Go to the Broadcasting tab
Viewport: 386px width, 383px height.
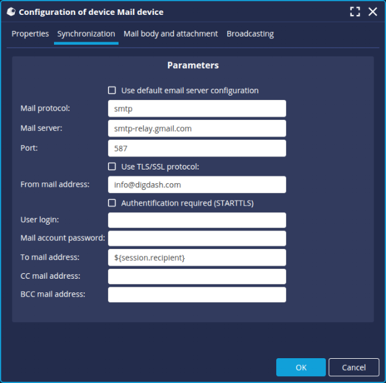[x=250, y=34]
